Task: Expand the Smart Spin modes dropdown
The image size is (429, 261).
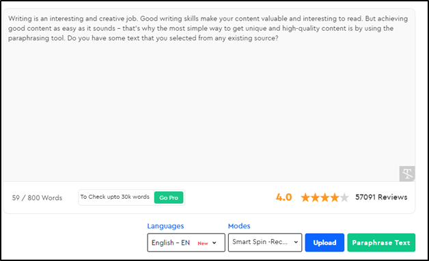Action: tap(265, 243)
